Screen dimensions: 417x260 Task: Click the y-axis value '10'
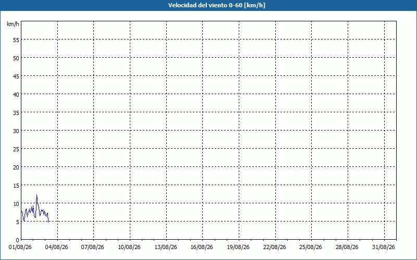(16, 204)
